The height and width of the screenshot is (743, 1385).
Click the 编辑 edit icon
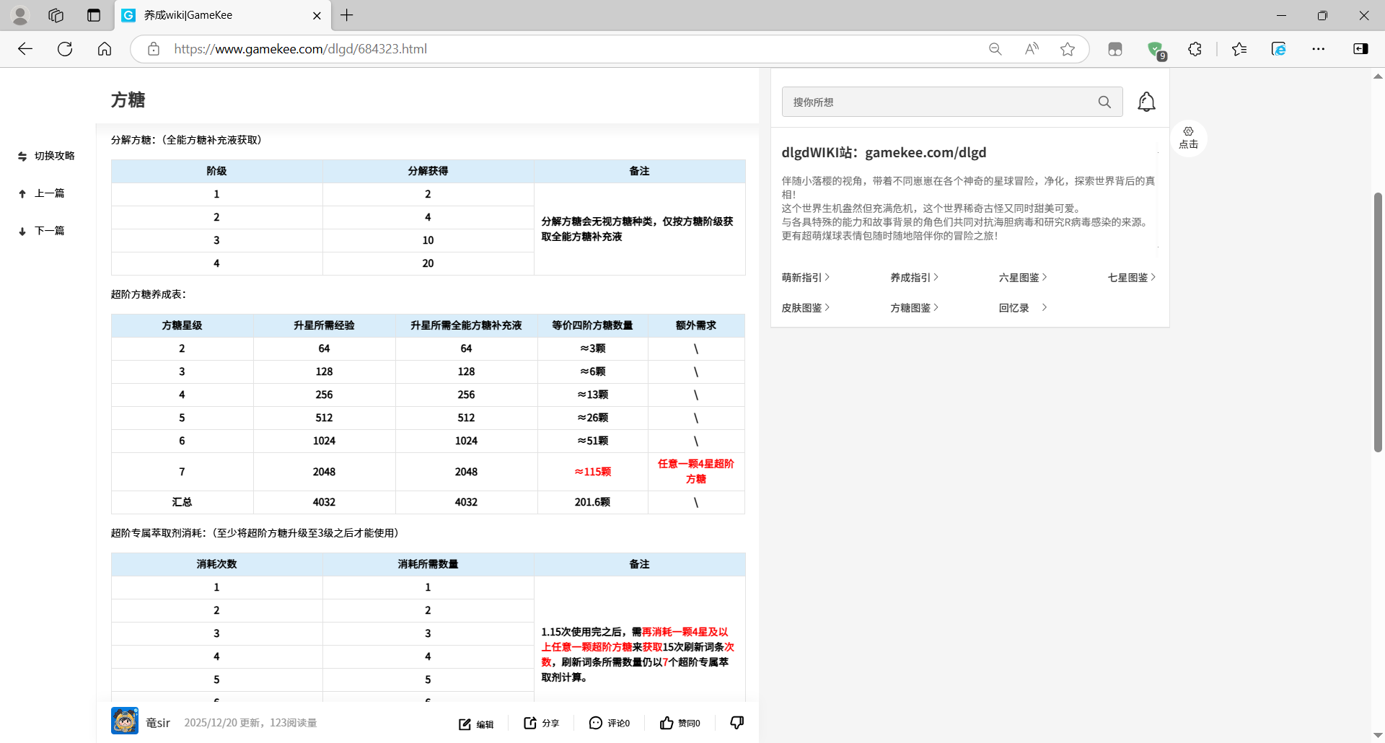(x=465, y=724)
